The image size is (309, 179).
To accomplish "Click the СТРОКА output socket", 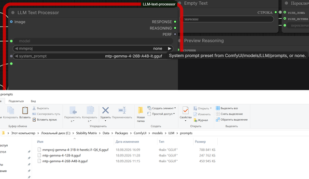I will (x=276, y=13).
